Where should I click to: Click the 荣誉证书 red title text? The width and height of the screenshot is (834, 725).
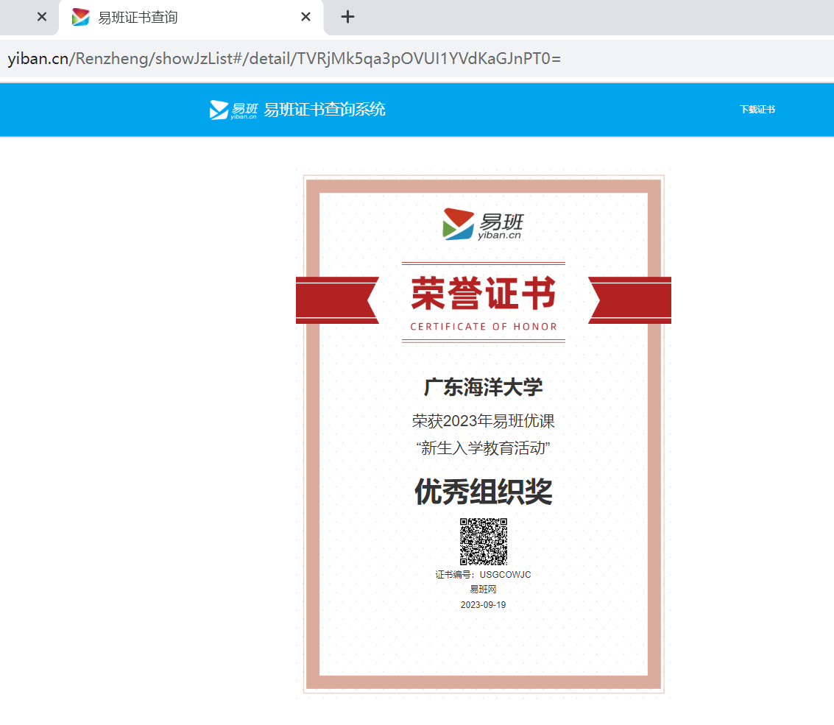point(484,295)
